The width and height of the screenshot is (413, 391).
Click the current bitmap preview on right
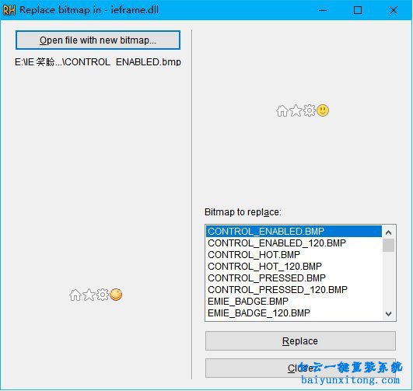tap(303, 110)
